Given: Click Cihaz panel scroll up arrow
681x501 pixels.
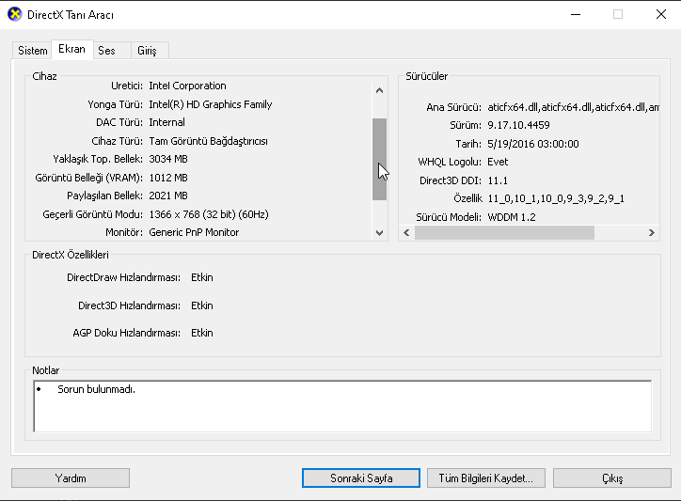Looking at the screenshot, I should point(379,90).
